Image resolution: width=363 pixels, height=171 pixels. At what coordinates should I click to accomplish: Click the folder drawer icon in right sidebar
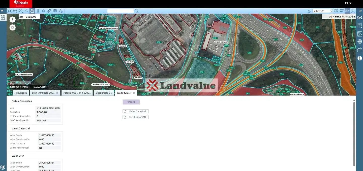(x=360, y=50)
